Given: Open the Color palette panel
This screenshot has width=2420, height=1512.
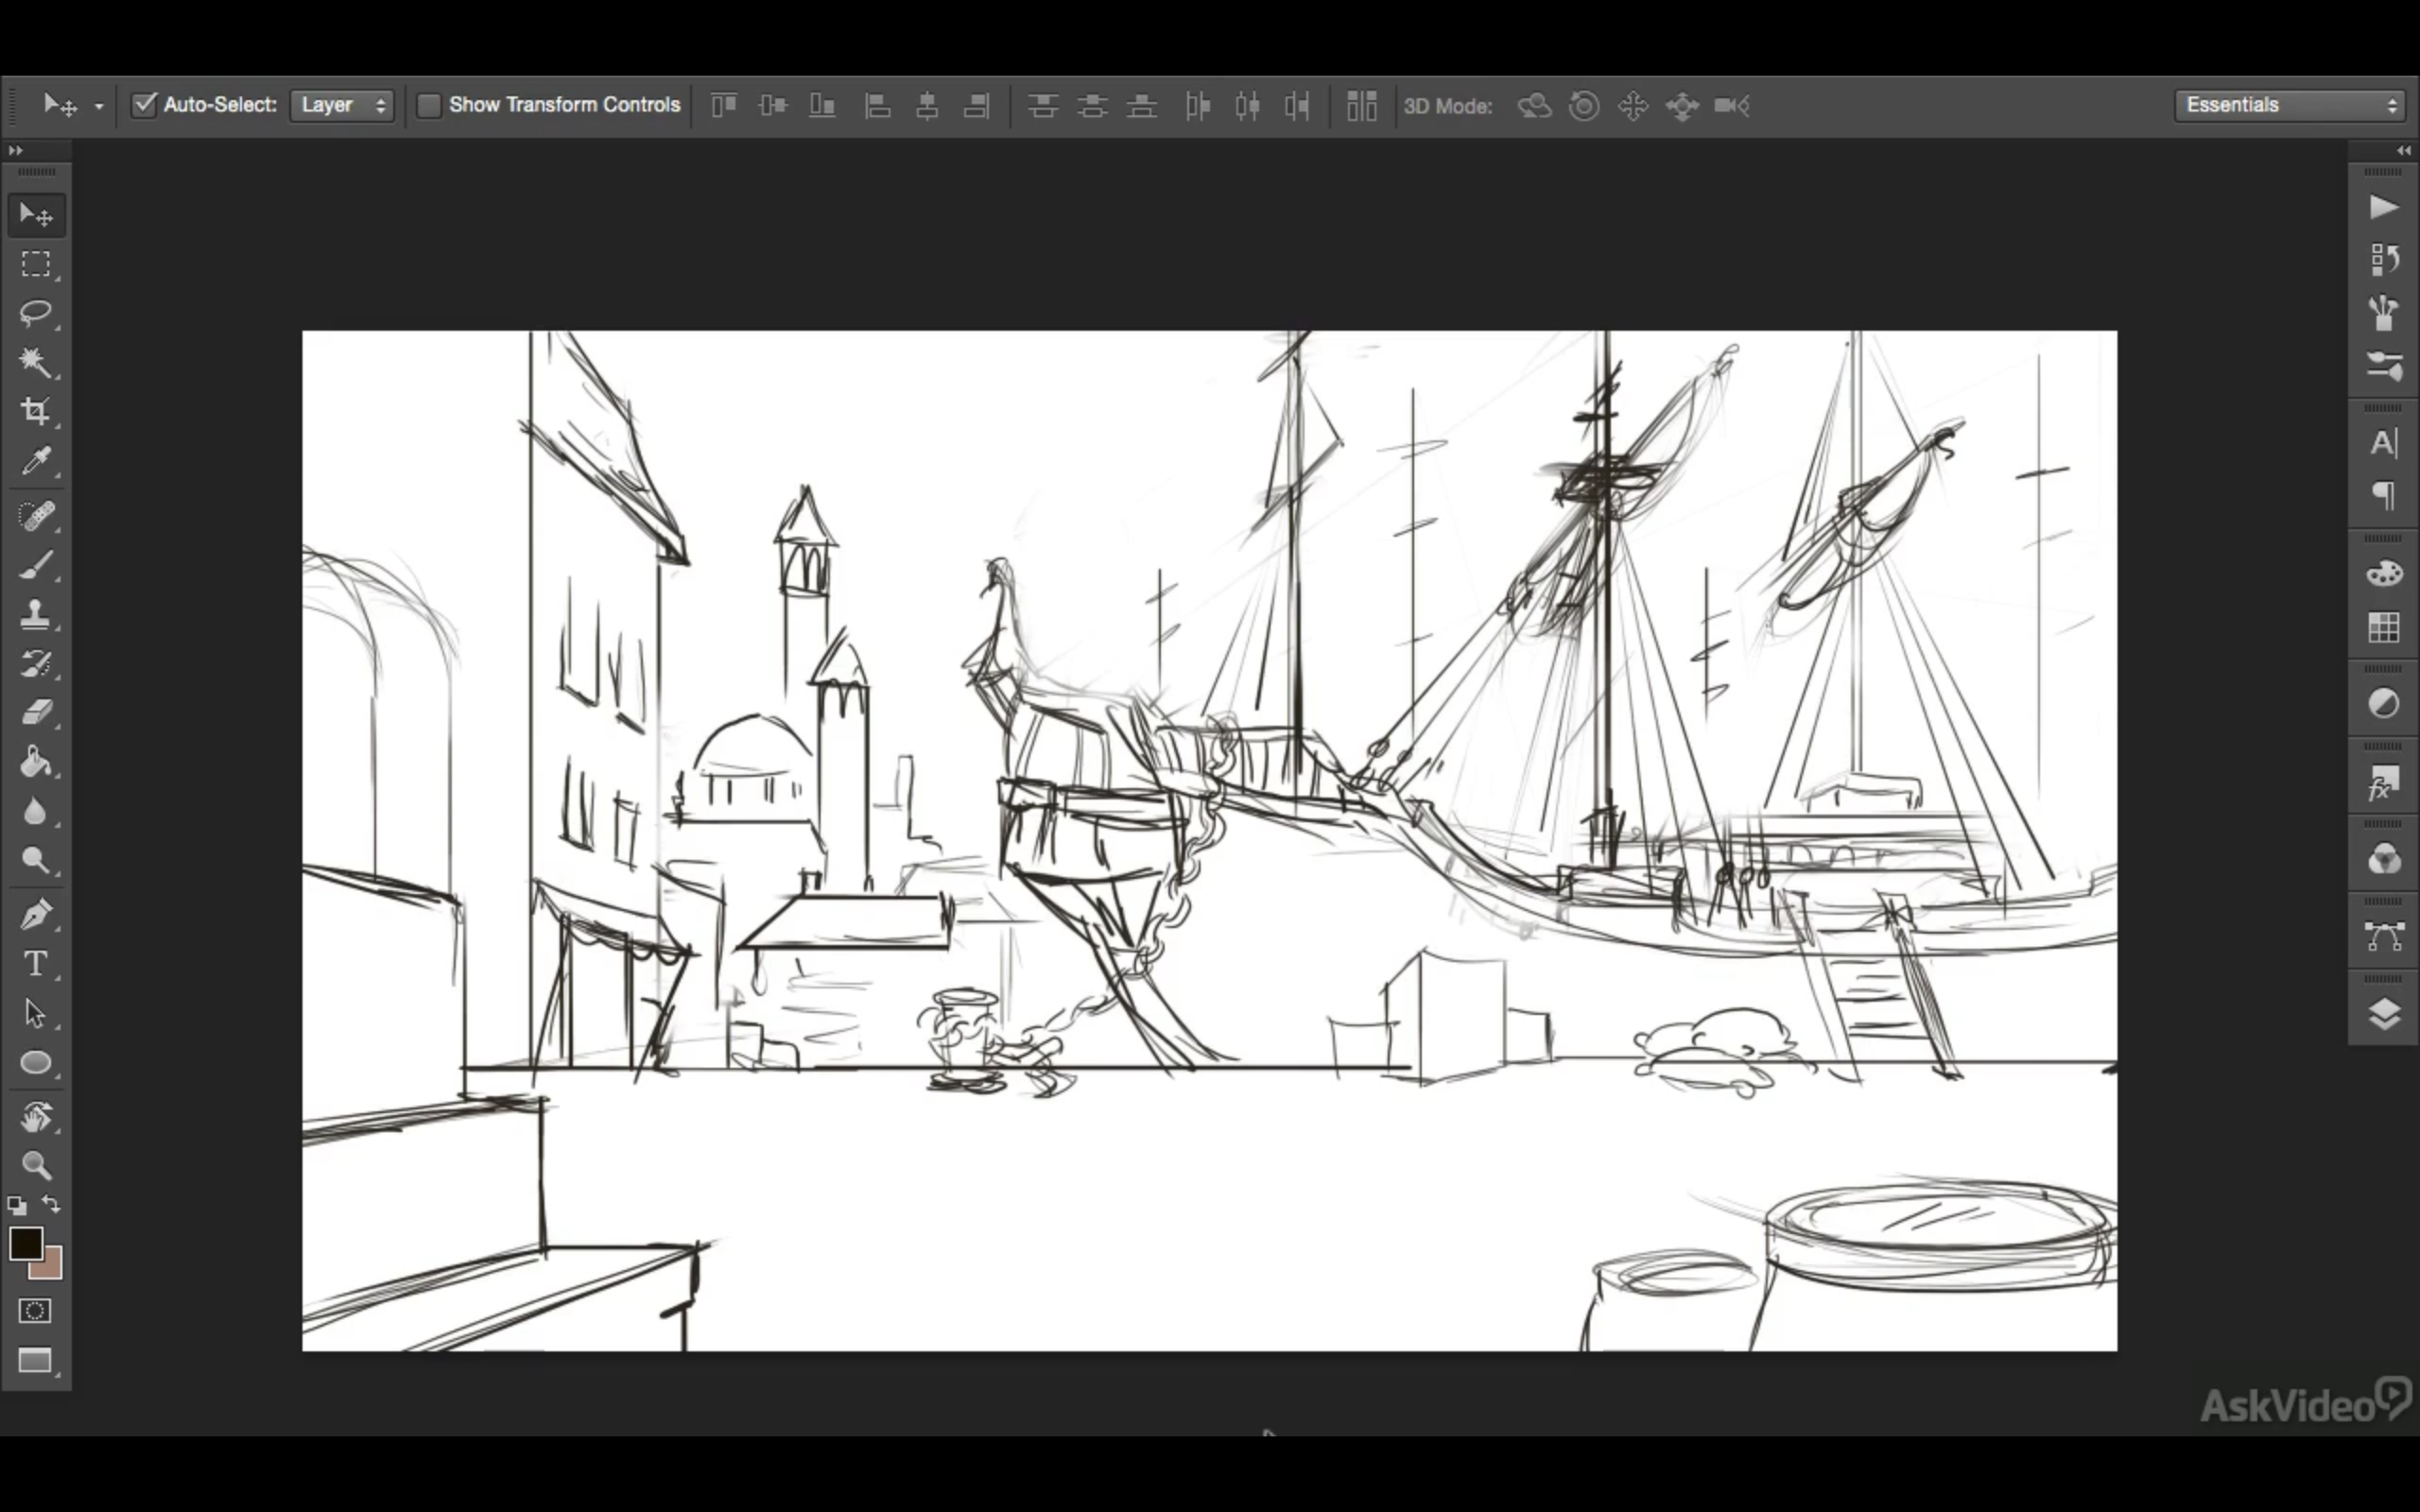Looking at the screenshot, I should (x=2384, y=574).
